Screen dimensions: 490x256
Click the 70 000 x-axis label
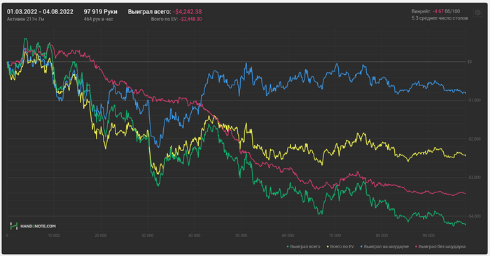click(x=335, y=236)
